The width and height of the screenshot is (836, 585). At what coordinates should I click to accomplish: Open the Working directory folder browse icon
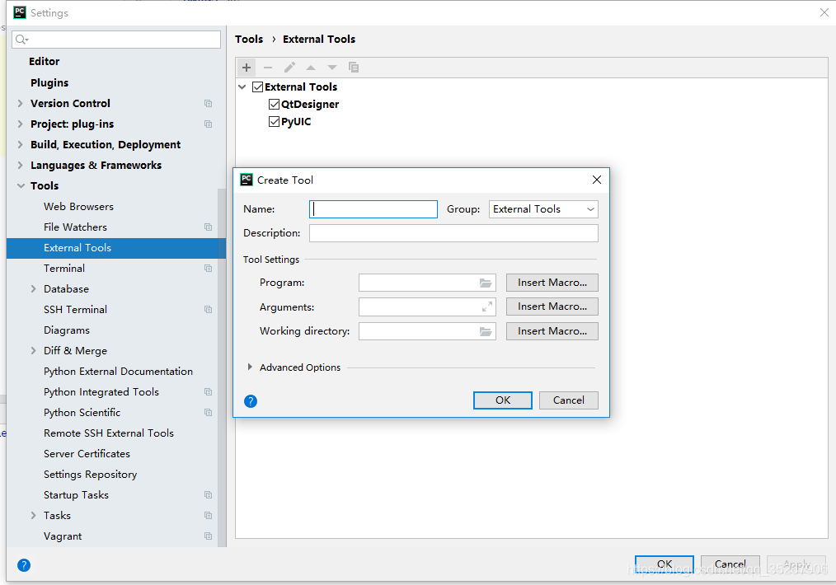pyautogui.click(x=485, y=331)
